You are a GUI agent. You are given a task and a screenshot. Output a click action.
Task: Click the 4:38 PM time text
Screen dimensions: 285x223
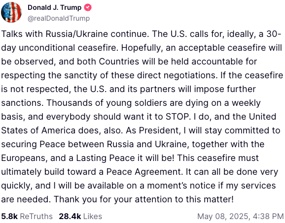[x=268, y=217]
